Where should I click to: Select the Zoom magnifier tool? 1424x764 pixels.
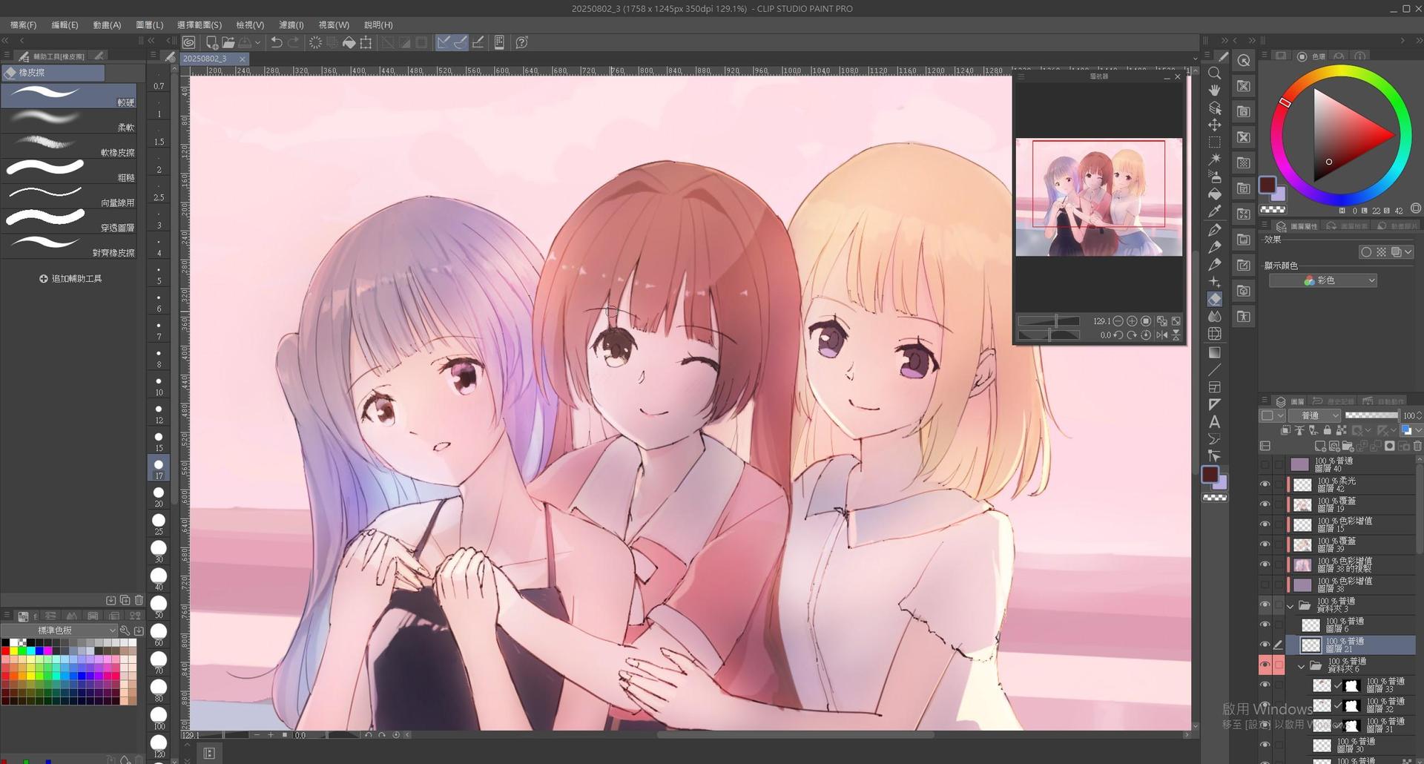click(x=1214, y=73)
